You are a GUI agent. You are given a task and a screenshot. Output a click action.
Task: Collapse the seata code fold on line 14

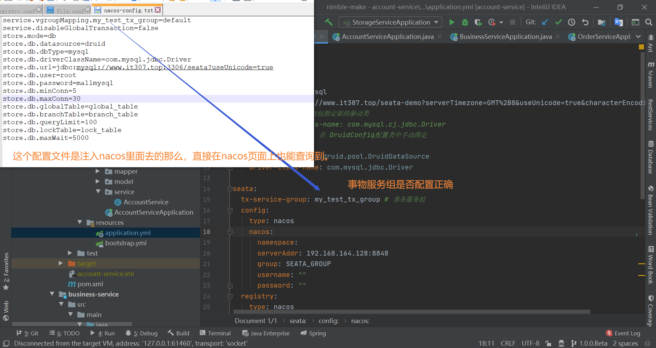pos(230,189)
